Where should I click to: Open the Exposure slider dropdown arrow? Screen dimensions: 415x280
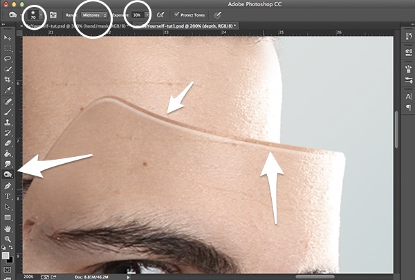(x=147, y=15)
